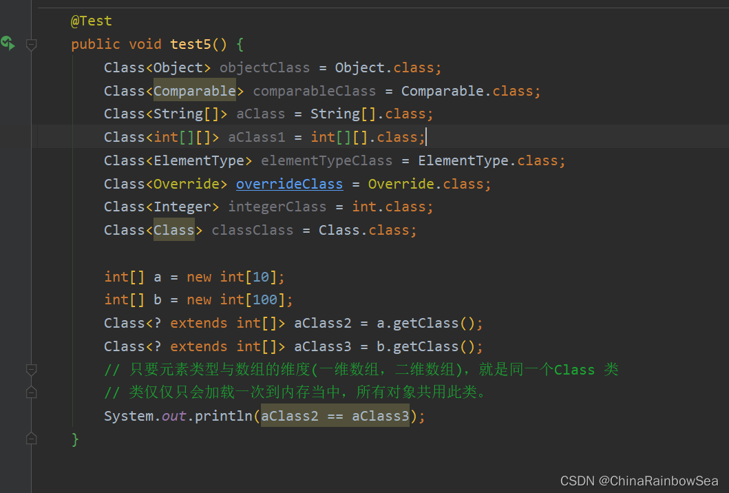Click the test5 method name
This screenshot has height=493, width=729.
(191, 44)
